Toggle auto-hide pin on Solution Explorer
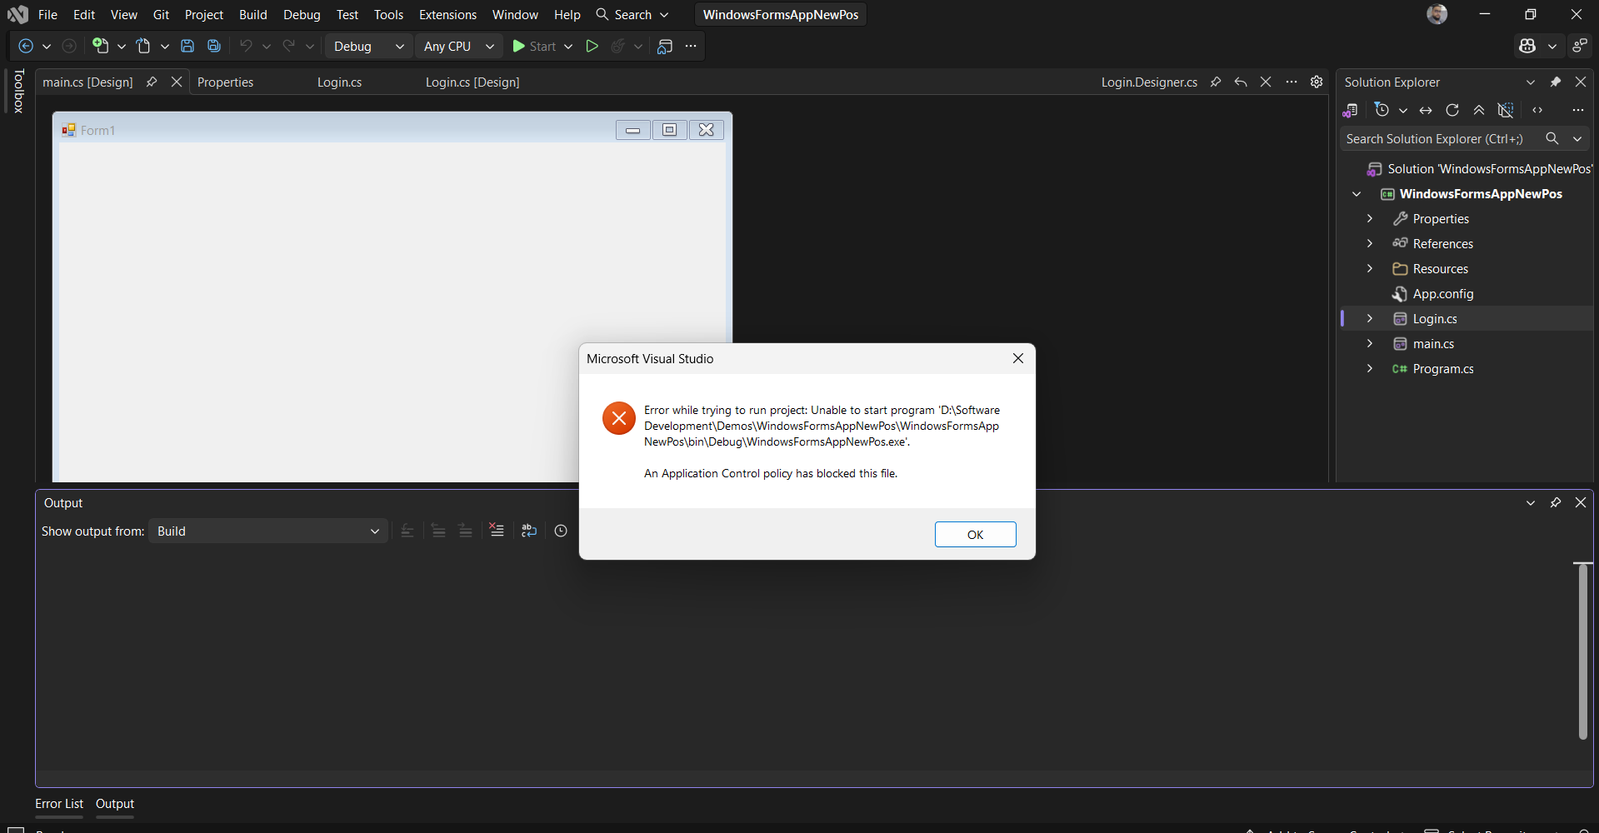This screenshot has height=833, width=1599. (x=1556, y=82)
